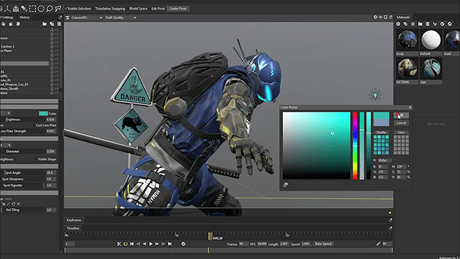Toggle Translation Snapping option
This screenshot has width=460, height=259.
[x=110, y=8]
